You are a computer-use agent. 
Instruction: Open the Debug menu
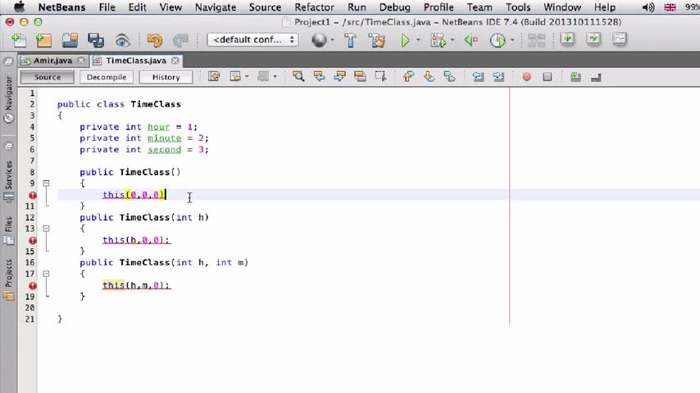[x=394, y=7]
